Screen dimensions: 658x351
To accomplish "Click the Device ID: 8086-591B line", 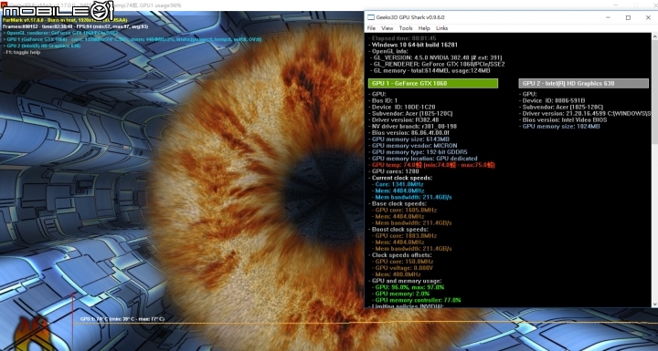I will tap(552, 100).
